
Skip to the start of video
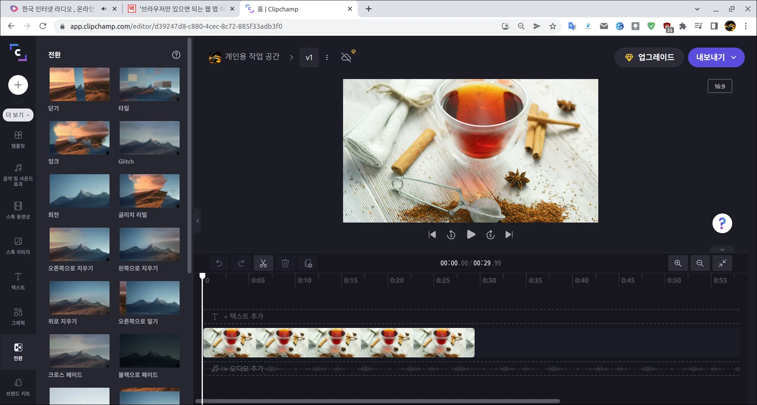coord(432,235)
